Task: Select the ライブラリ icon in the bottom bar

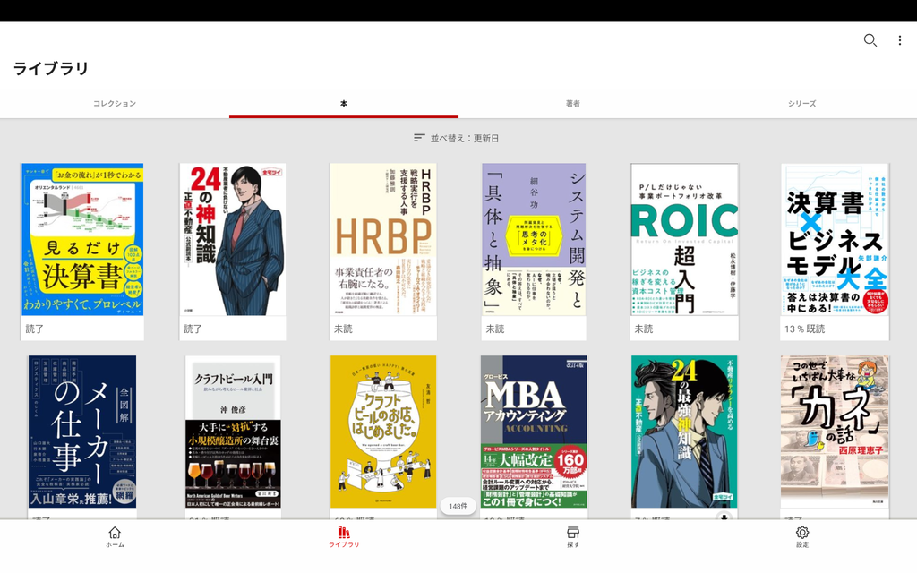Action: 344,537
